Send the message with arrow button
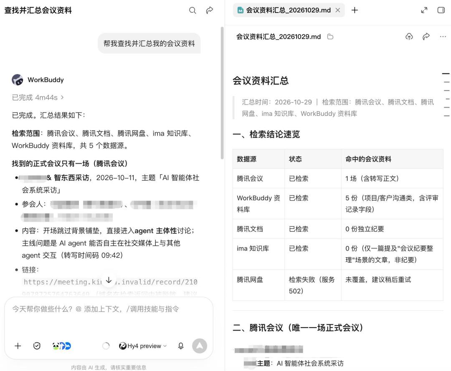The height and width of the screenshot is (371, 451). point(200,346)
